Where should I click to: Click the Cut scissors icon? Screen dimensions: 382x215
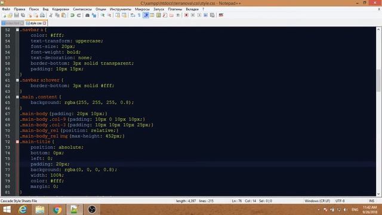click(51, 16)
